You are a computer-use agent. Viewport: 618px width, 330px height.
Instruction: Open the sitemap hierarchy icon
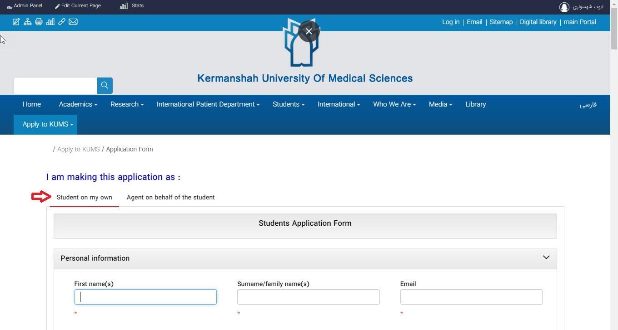(28, 22)
